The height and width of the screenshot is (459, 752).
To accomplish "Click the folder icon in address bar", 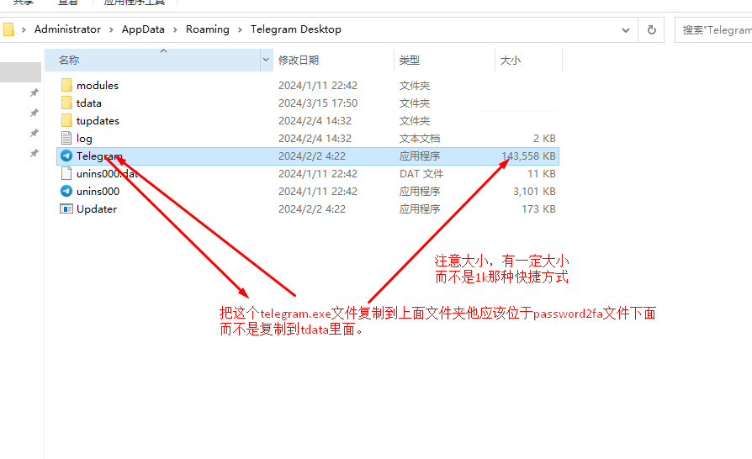I will pos(8,29).
